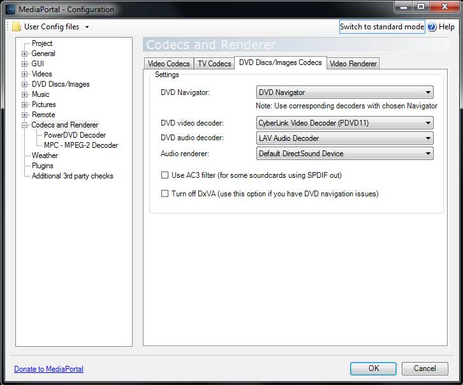The image size is (463, 385).
Task: Expand the General tree node
Action: [x=25, y=54]
